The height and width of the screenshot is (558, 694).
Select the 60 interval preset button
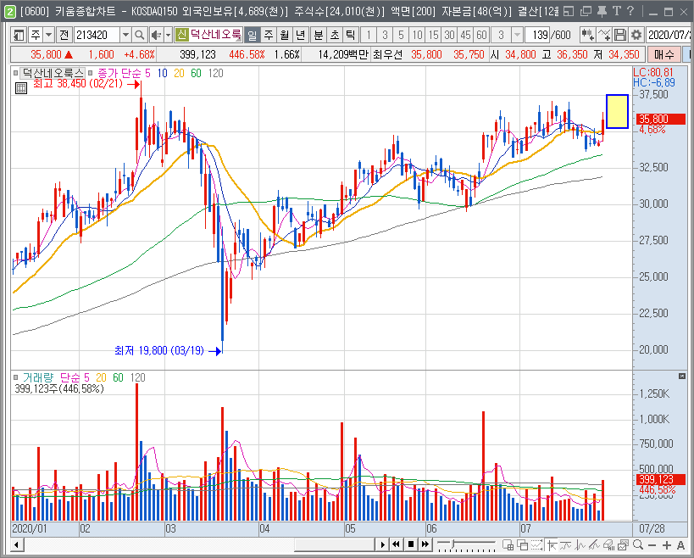pyautogui.click(x=481, y=35)
